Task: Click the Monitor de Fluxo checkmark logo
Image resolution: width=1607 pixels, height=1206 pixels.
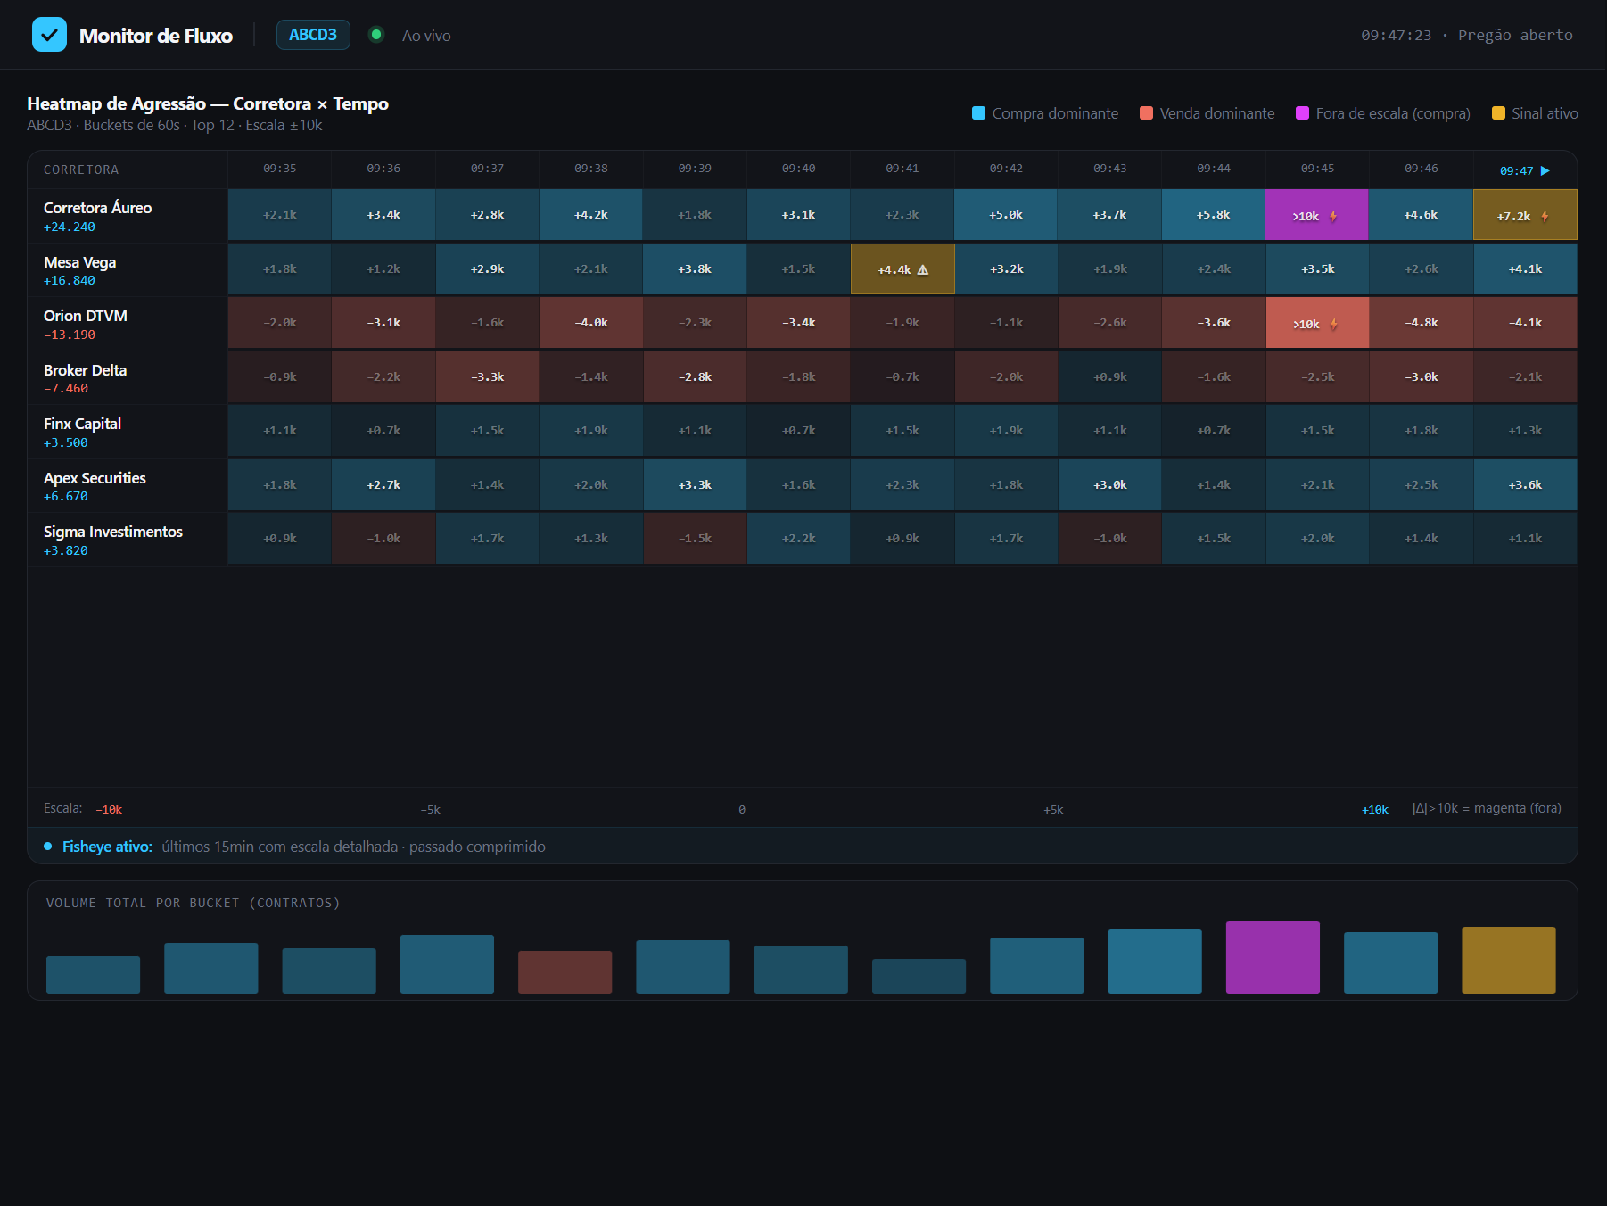Action: [x=49, y=35]
